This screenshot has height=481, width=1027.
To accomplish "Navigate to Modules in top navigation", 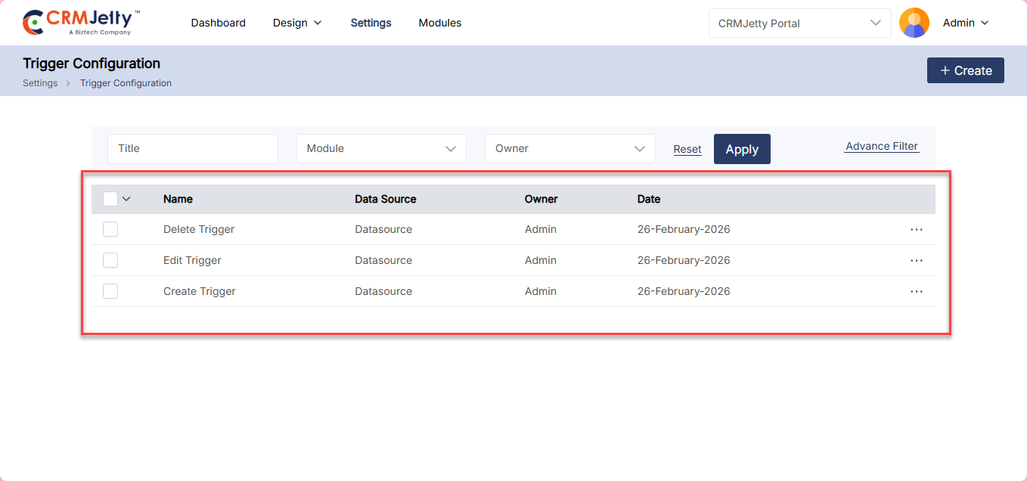I will [x=439, y=23].
